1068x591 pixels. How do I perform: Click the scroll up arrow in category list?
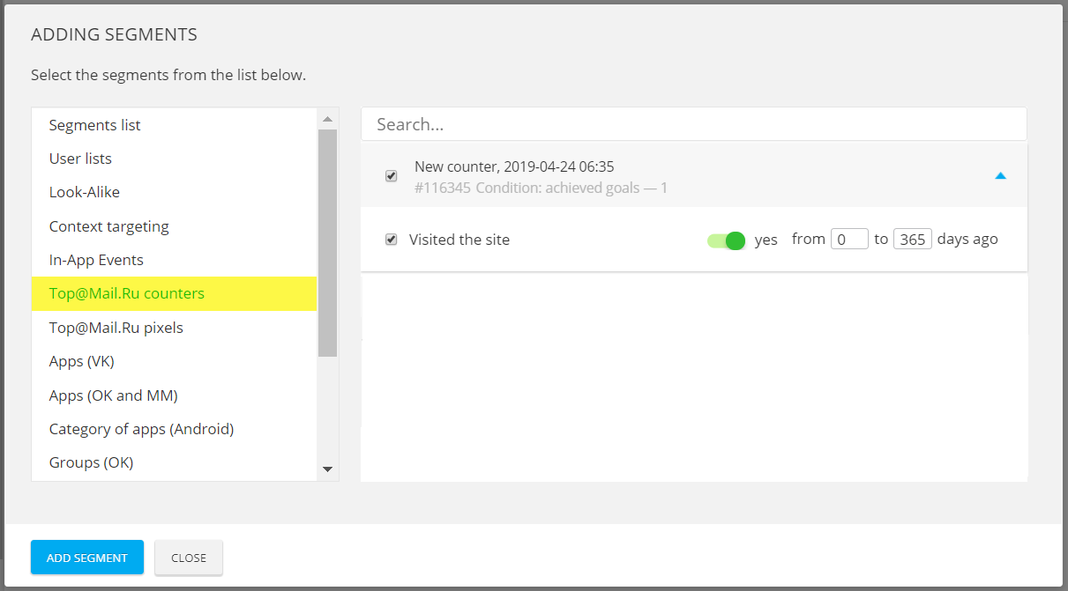327,119
